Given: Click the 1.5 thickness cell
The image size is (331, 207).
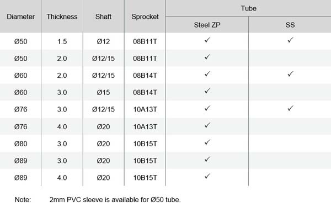Looking at the screenshot, I should click(x=62, y=41).
